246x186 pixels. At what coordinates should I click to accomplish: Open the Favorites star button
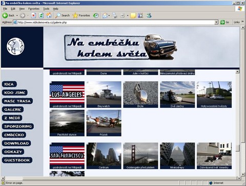tap(81, 15)
